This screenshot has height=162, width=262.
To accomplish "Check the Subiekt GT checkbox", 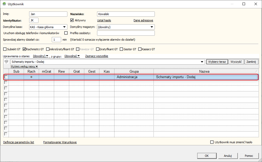I will [x=5, y=49].
